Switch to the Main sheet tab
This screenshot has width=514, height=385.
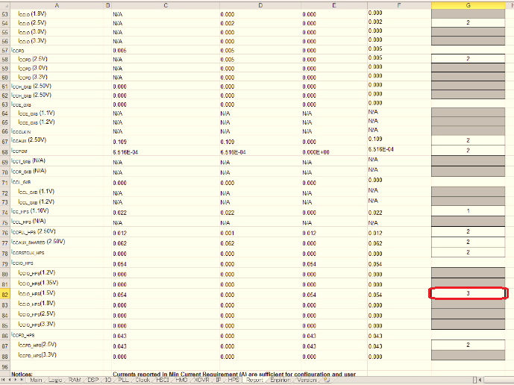point(36,381)
